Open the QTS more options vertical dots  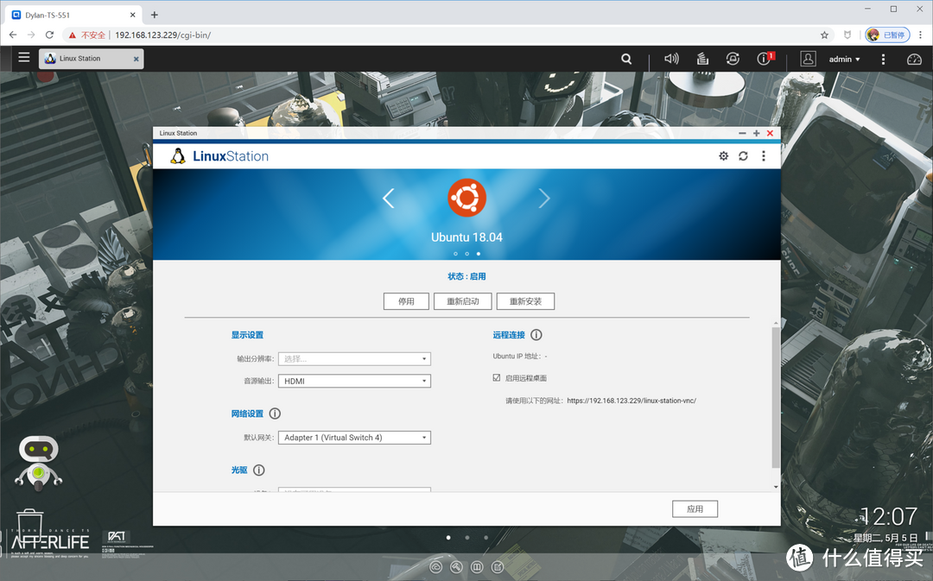pos(883,59)
